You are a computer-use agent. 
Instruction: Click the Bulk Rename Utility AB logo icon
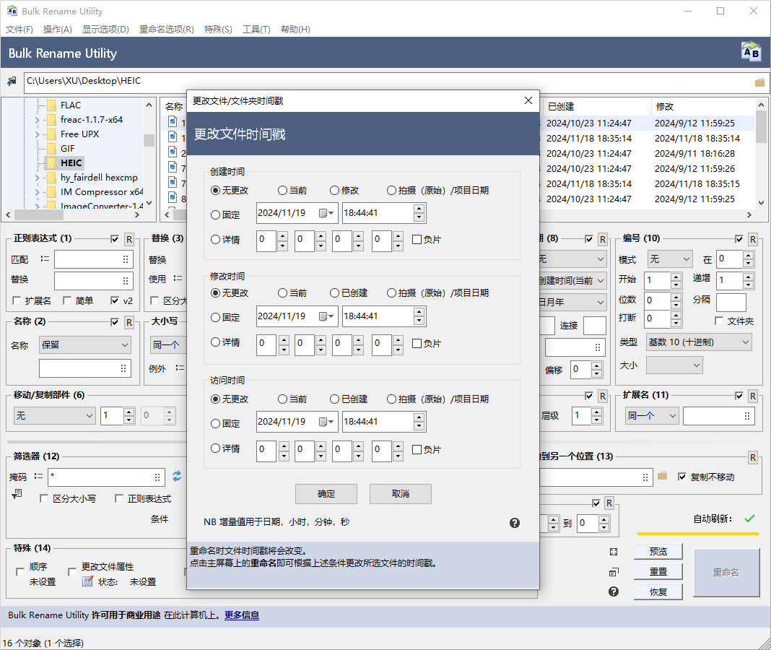click(x=751, y=53)
